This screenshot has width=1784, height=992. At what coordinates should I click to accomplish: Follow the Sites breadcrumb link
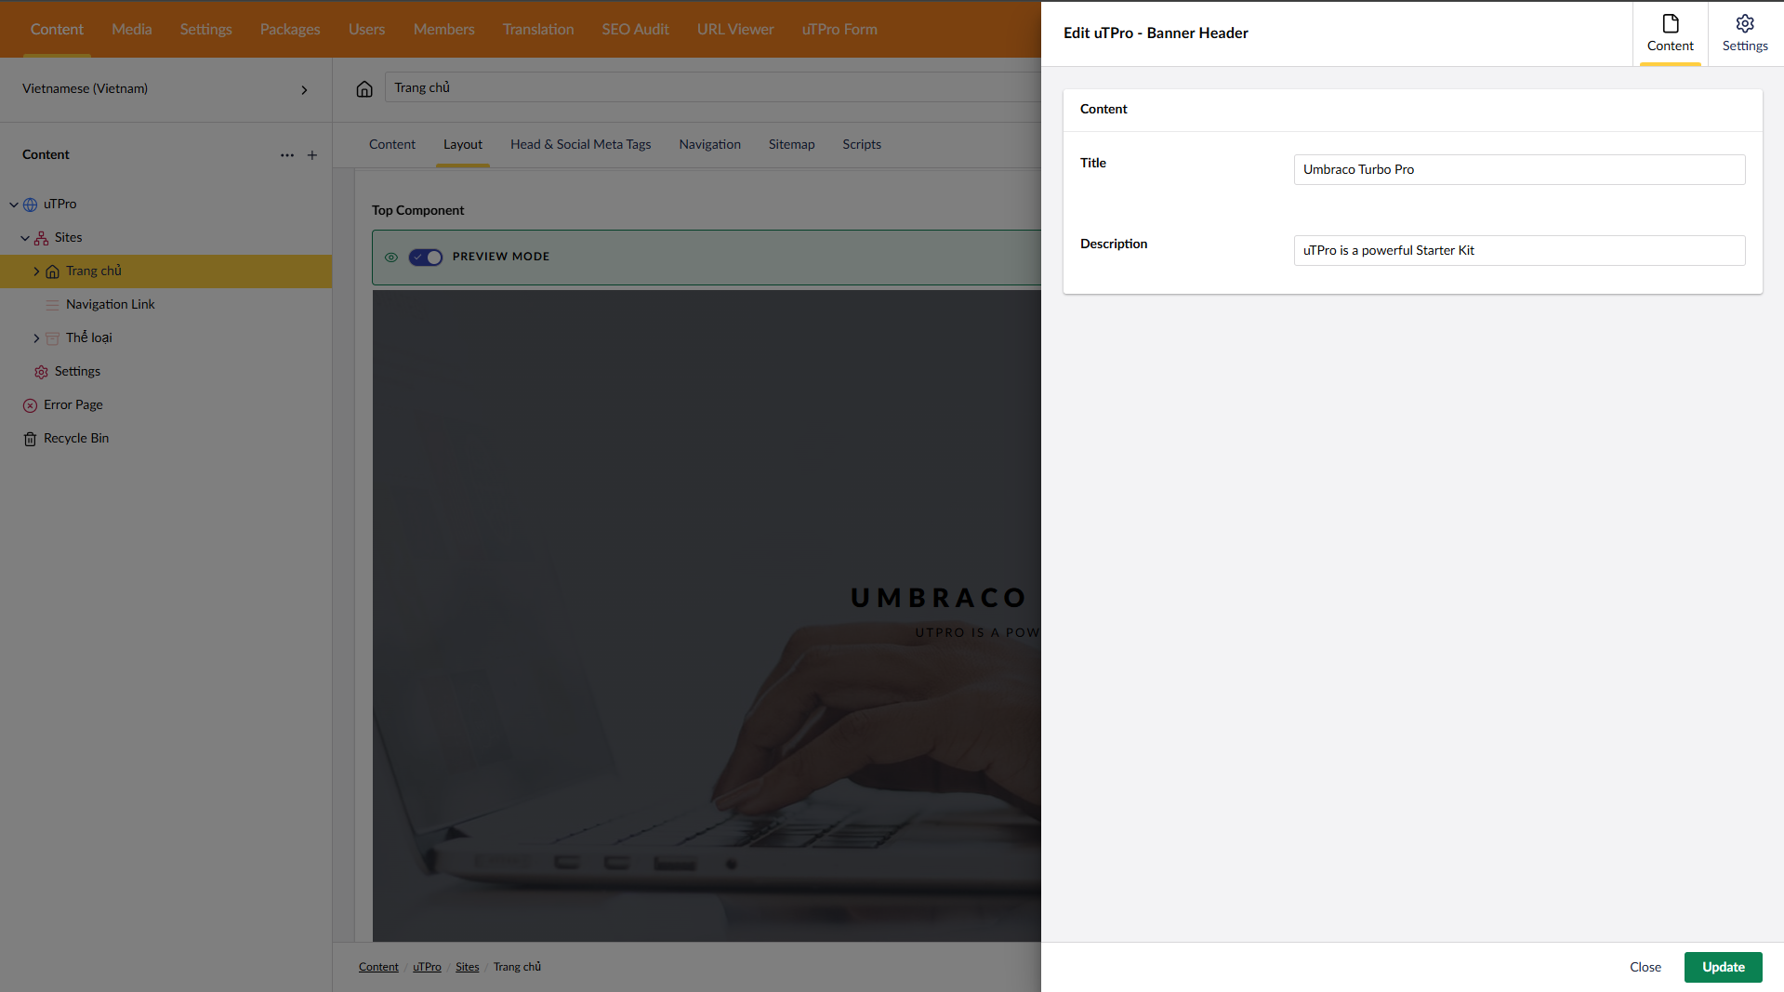pyautogui.click(x=467, y=968)
